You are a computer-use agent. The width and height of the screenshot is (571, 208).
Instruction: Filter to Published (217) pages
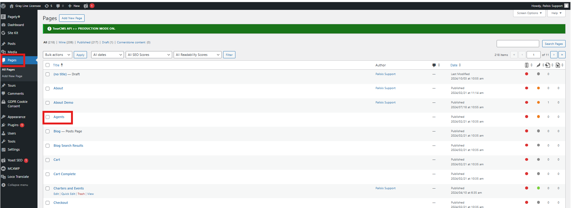point(88,42)
